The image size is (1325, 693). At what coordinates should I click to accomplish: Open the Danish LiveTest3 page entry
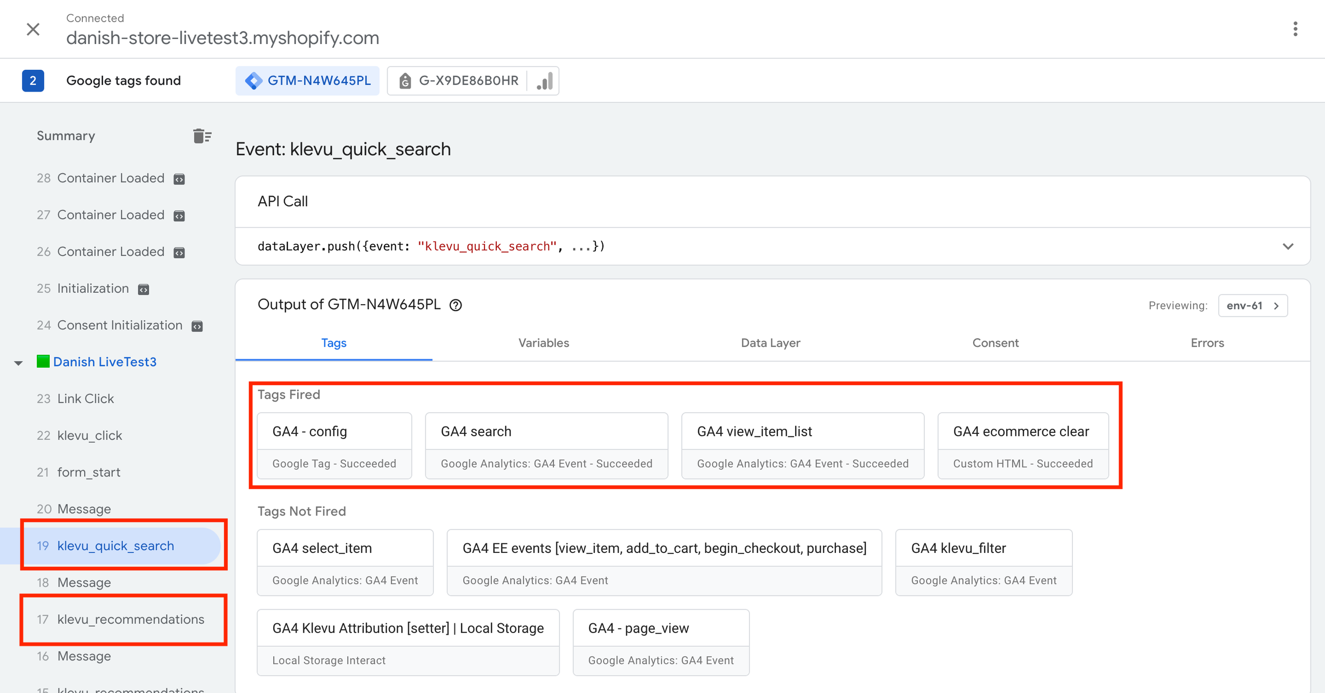105,362
